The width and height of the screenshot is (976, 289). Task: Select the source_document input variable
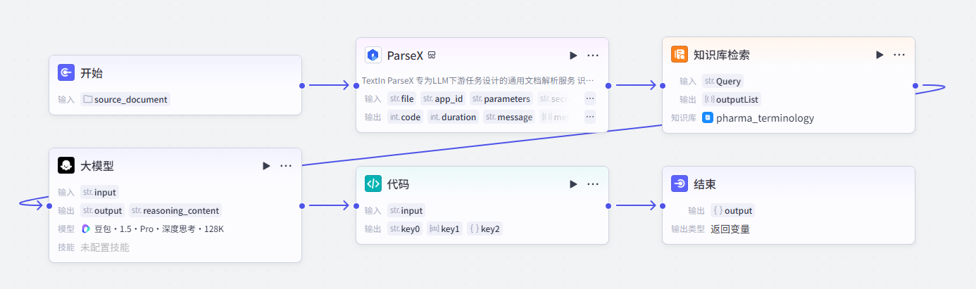point(125,99)
